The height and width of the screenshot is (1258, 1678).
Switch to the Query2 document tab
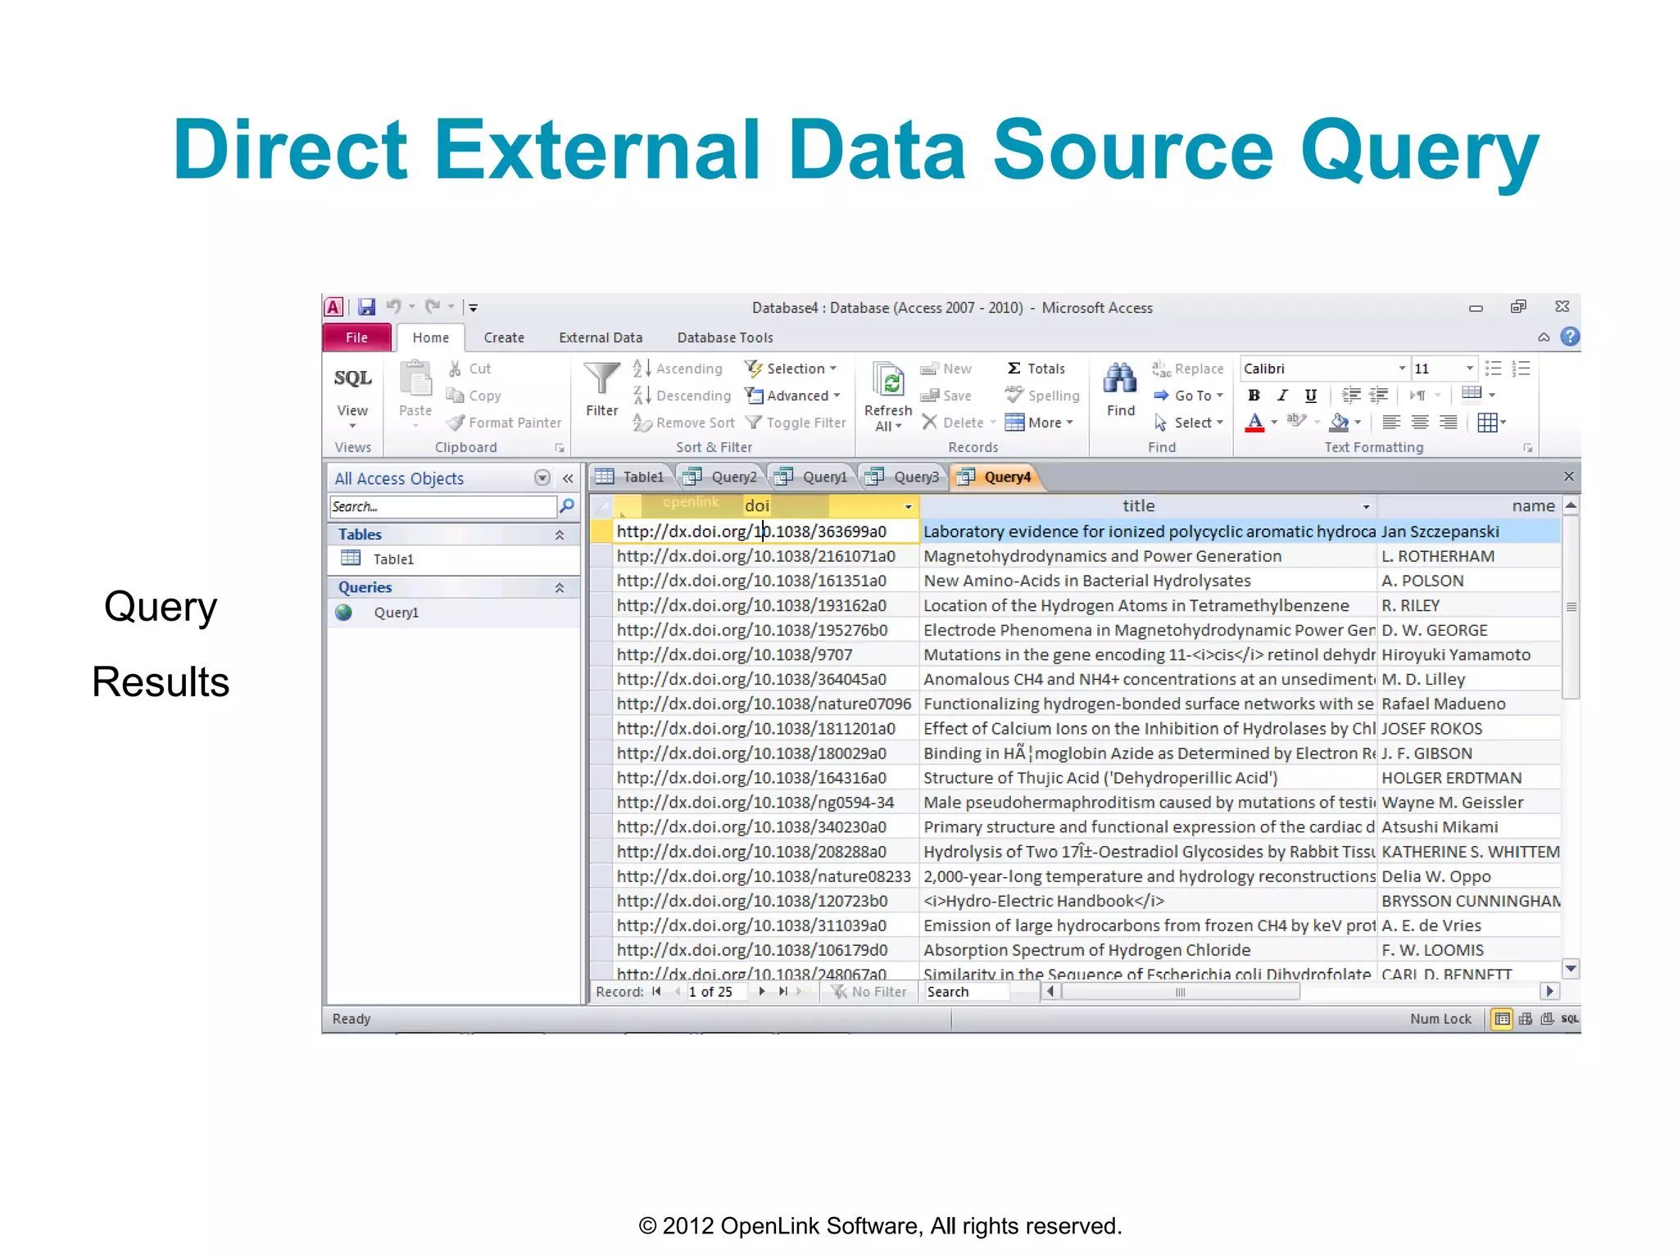pyautogui.click(x=721, y=477)
